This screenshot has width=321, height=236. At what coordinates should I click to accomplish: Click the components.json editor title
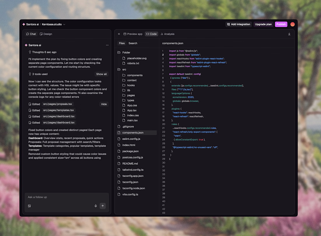tap(172, 43)
